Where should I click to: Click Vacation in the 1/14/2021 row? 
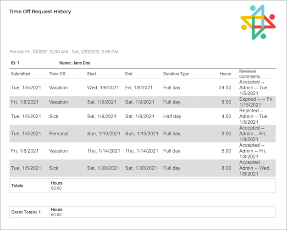[x=58, y=151]
